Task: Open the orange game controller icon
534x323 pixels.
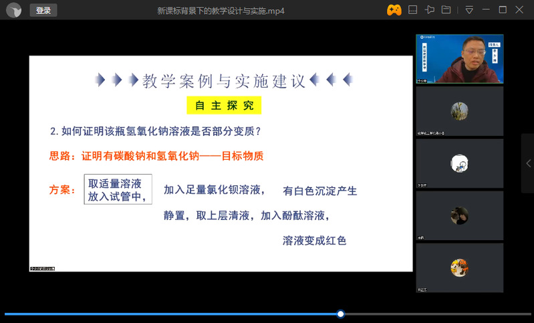Action: click(394, 10)
